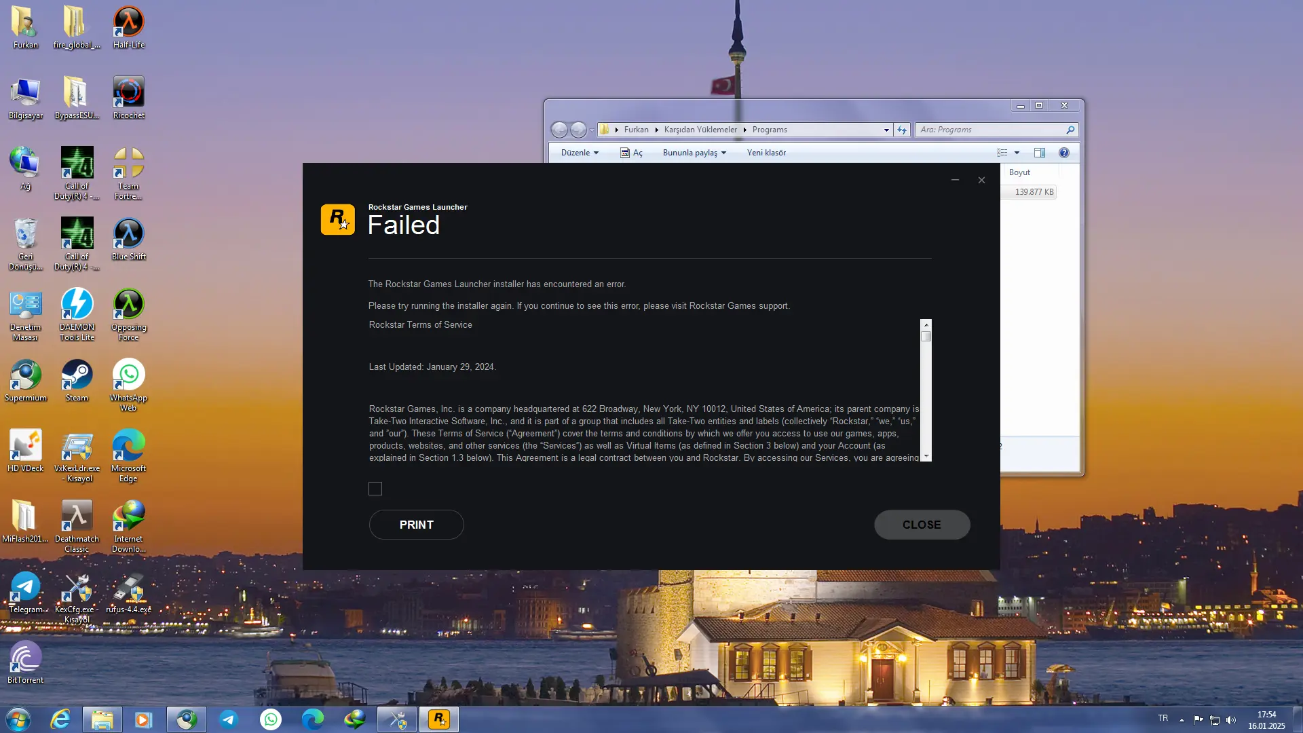1303x733 pixels.
Task: Open DAEMON Tools Lite shortcut
Action: pos(77,315)
